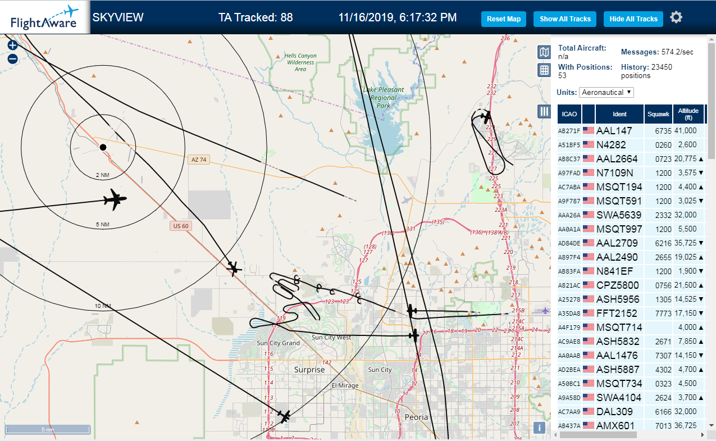The image size is (716, 441).
Task: Click Hide All Tracks button
Action: click(x=633, y=19)
